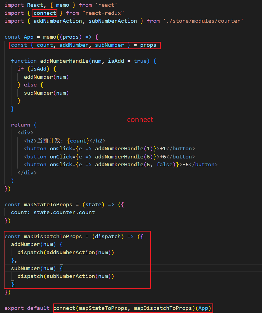The image size is (262, 313).
Task: Click 'mapDispatchToProps' in its const declaration
Action: coord(53,237)
